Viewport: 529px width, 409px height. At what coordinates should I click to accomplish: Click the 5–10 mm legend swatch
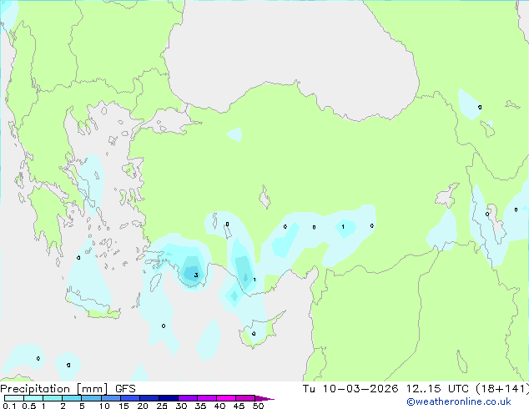click(x=91, y=398)
